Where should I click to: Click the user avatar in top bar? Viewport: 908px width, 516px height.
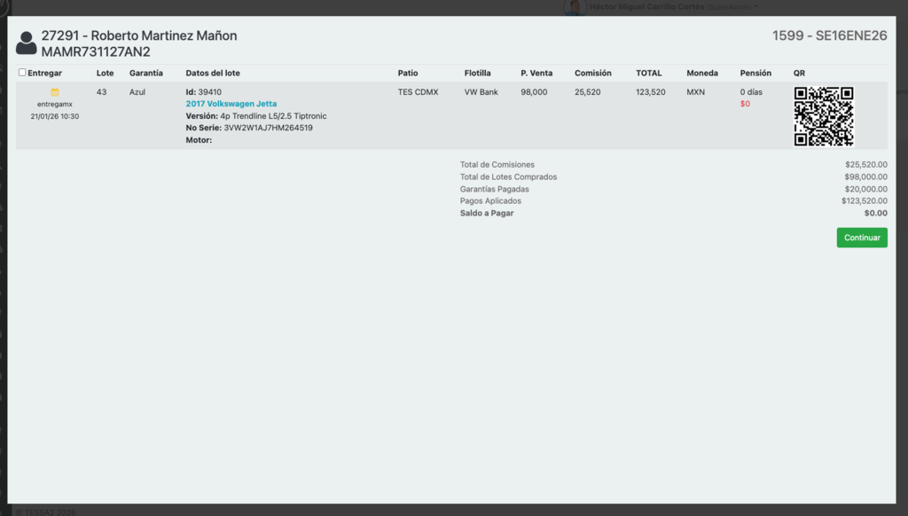[x=575, y=7]
